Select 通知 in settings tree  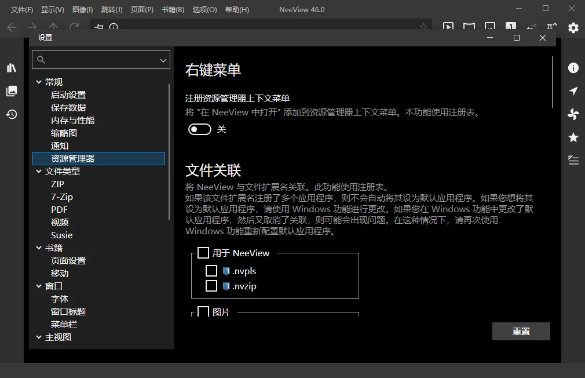pyautogui.click(x=60, y=146)
